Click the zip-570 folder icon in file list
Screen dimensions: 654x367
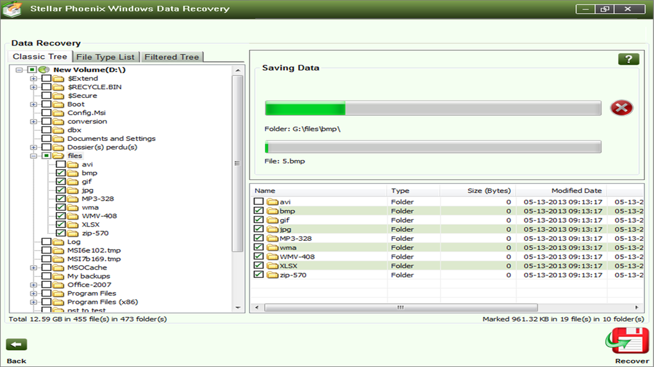coord(272,275)
